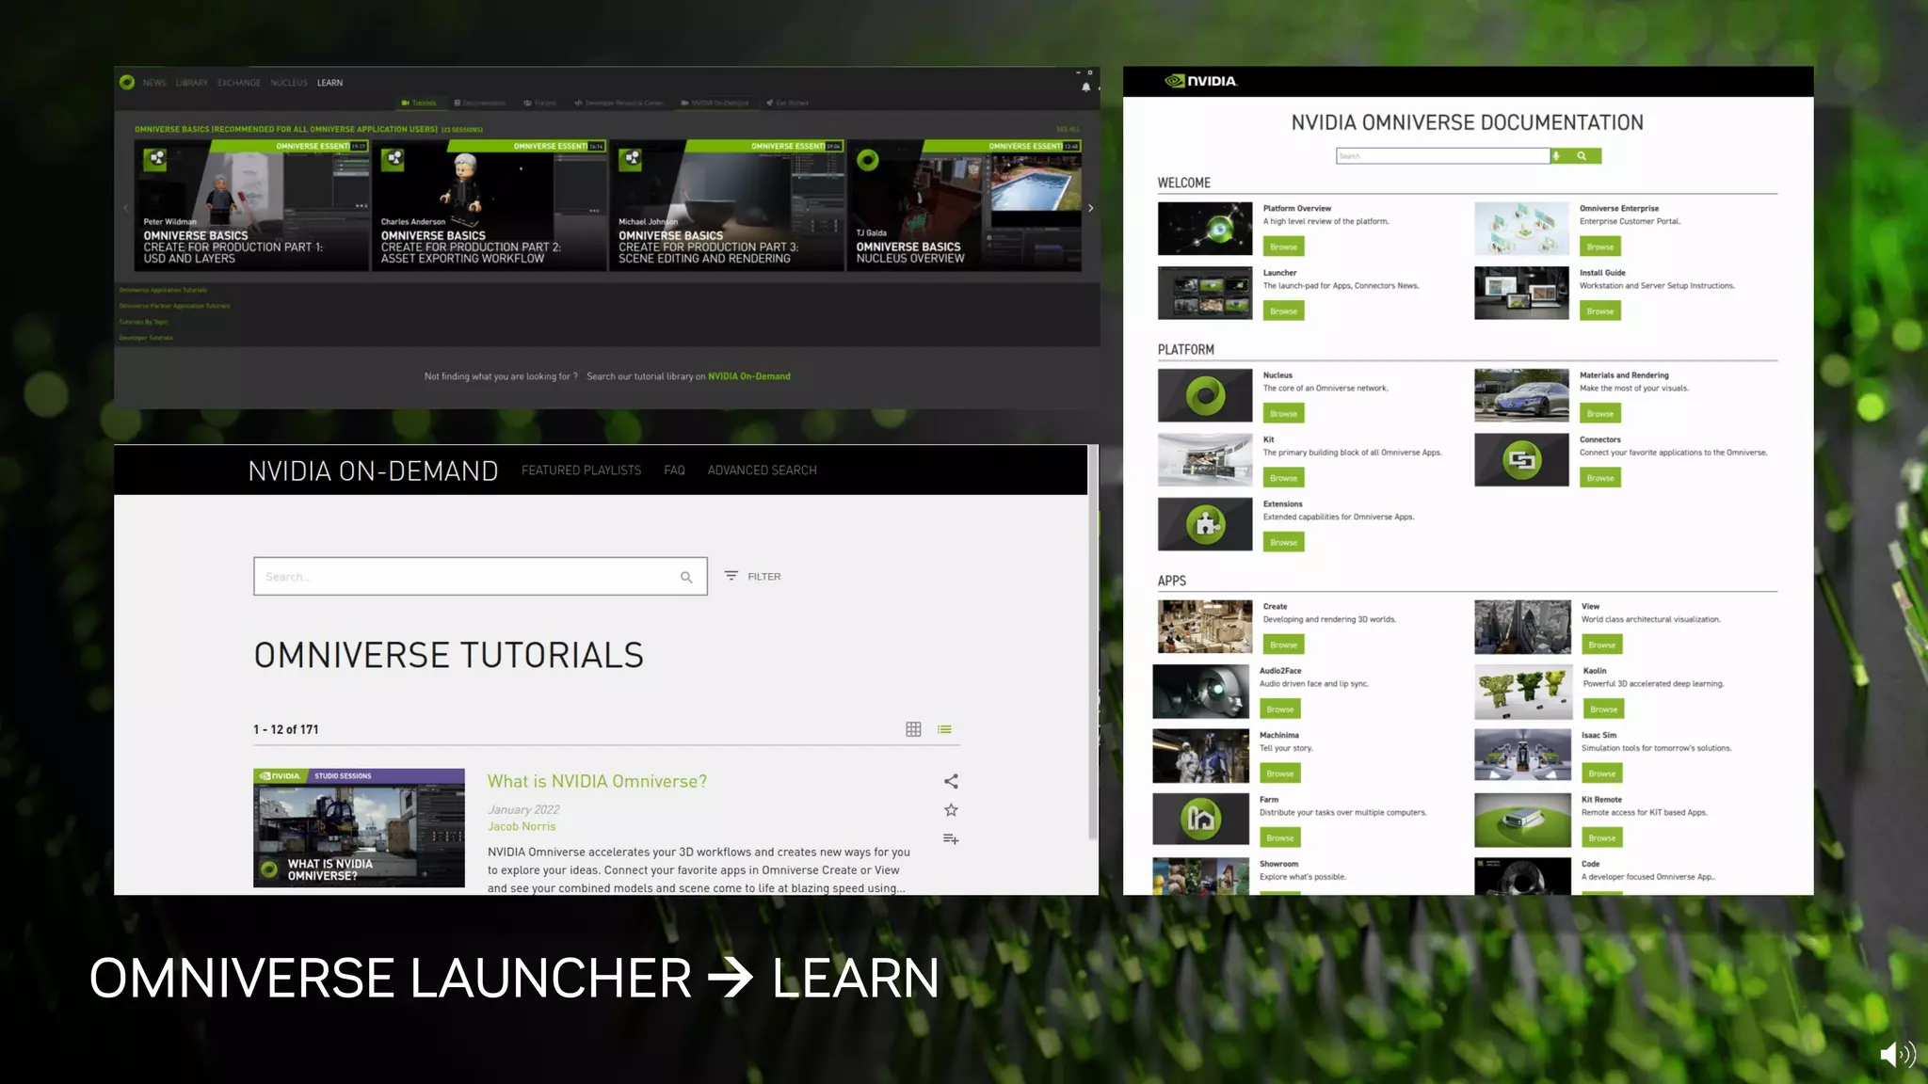
Task: Switch to list view in On-Demand results
Action: 944,729
